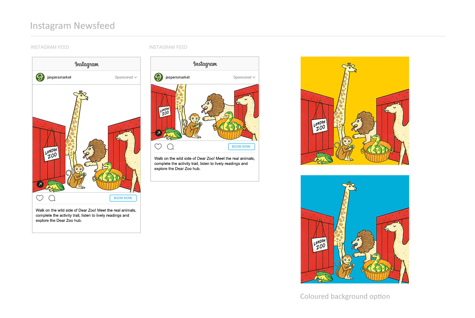The height and width of the screenshot is (318, 475).
Task: Select the yellow background zoo illustration
Action: (x=355, y=111)
